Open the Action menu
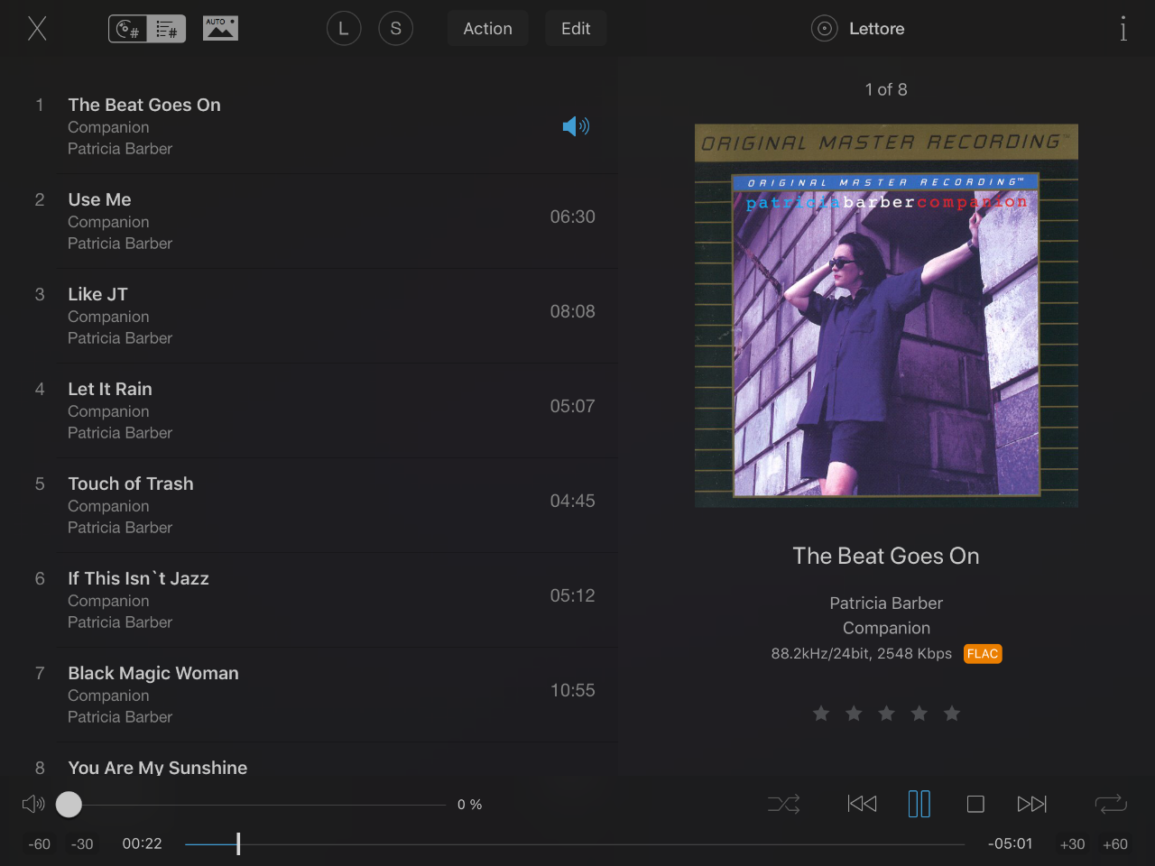This screenshot has height=866, width=1155. click(x=488, y=29)
